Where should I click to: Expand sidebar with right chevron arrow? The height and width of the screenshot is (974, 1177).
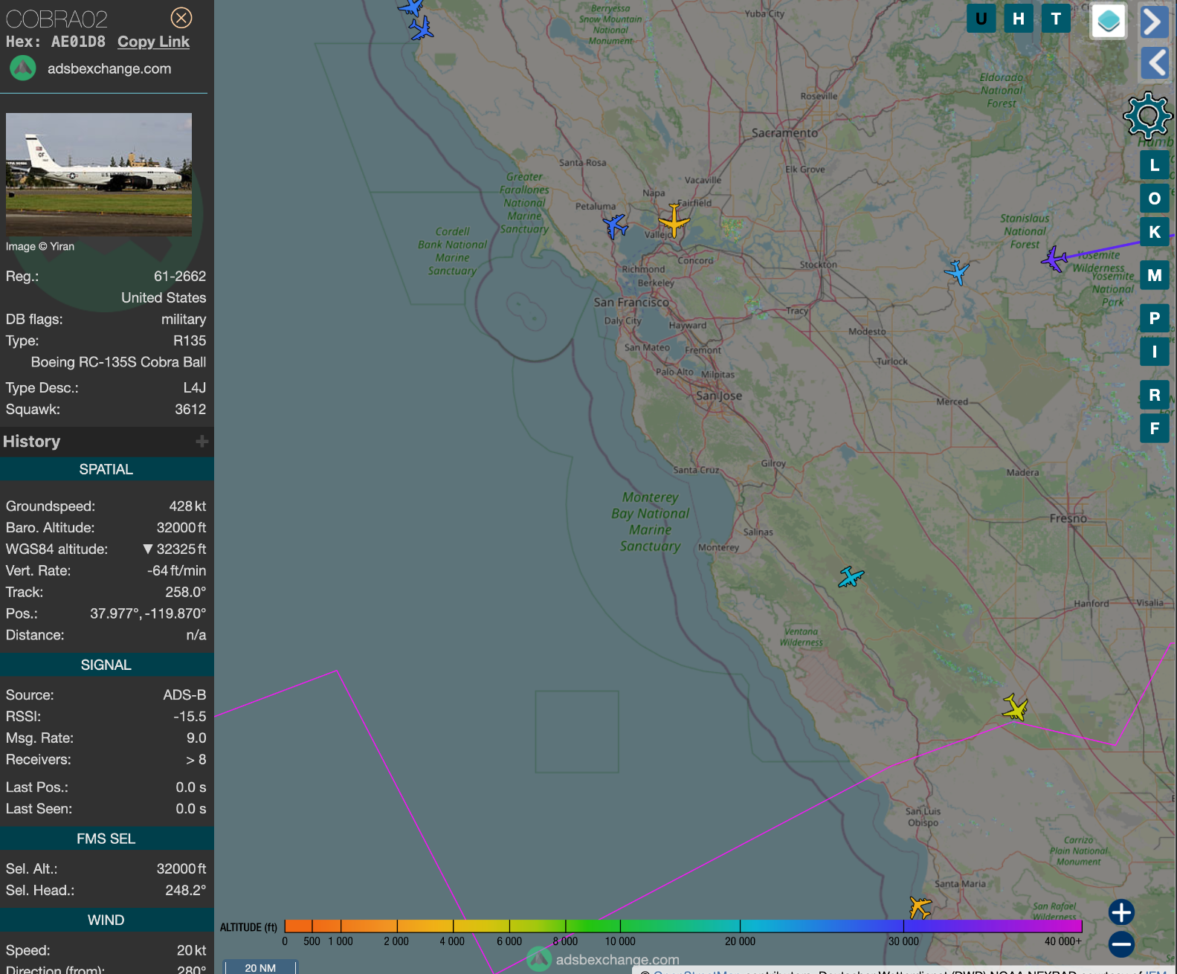(x=1153, y=22)
